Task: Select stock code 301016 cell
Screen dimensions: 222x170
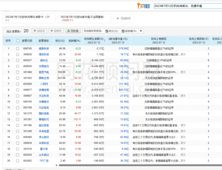Action: (x=27, y=149)
